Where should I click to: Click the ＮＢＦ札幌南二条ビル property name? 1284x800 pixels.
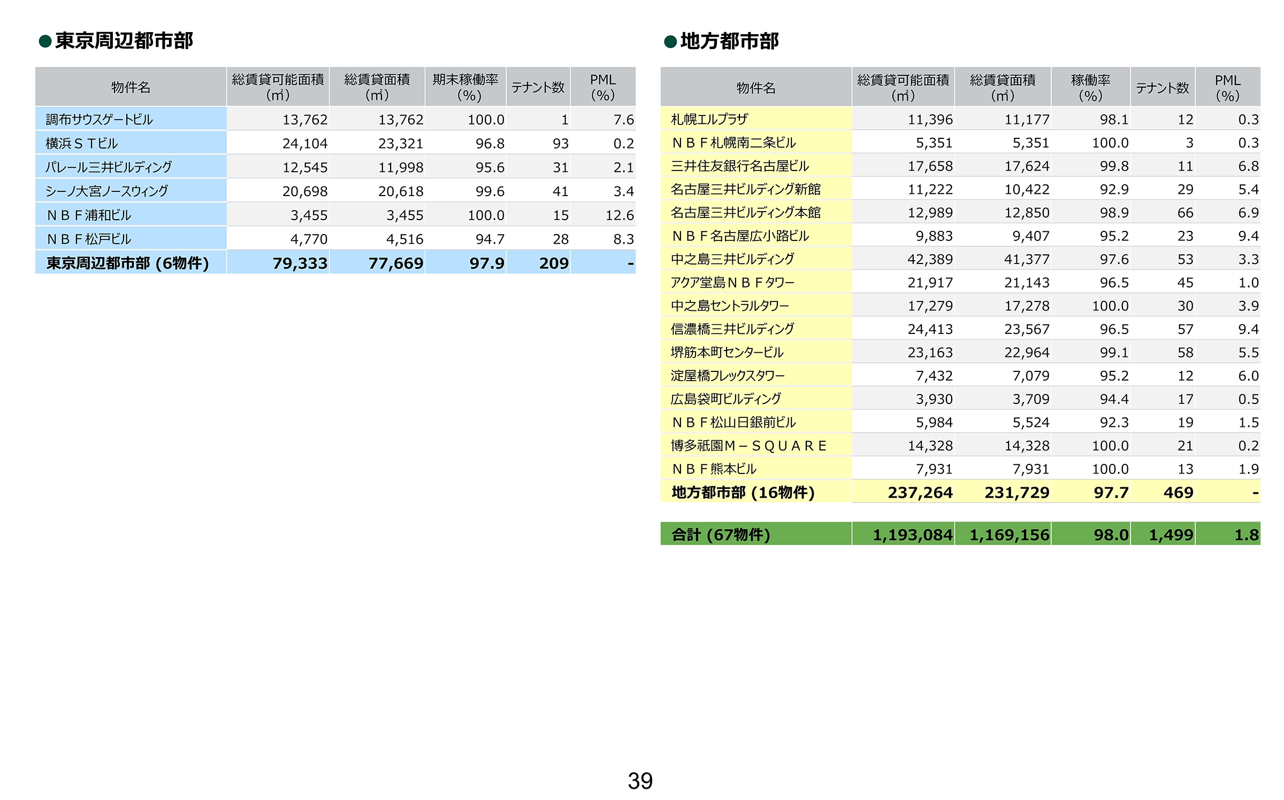(733, 143)
